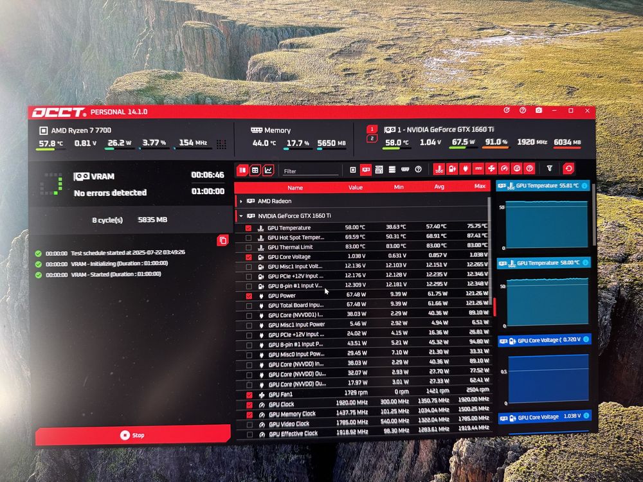
Task: Open info on GPU Core Voltage 1.038 V graph
Action: point(586,416)
